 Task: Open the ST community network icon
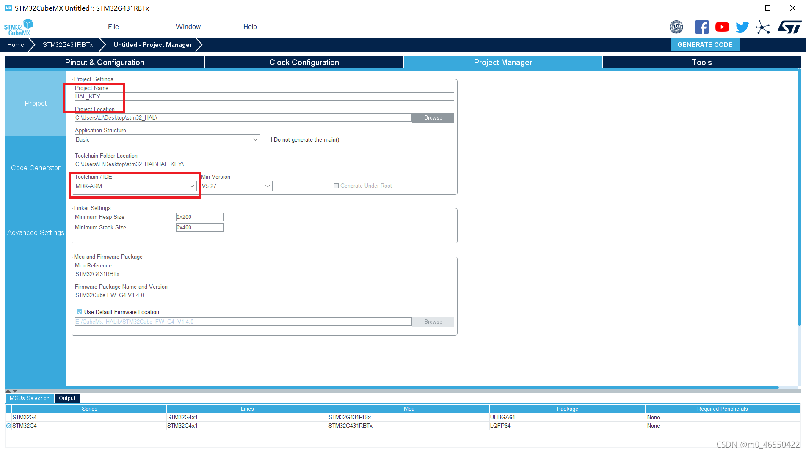[763, 27]
